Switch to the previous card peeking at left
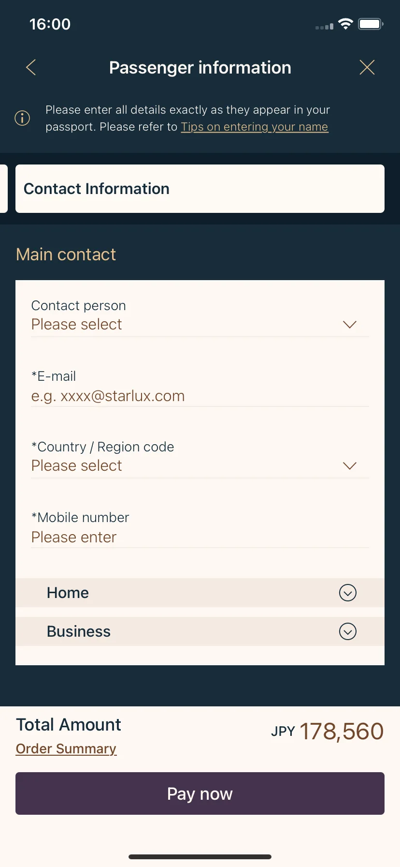 coord(4,189)
